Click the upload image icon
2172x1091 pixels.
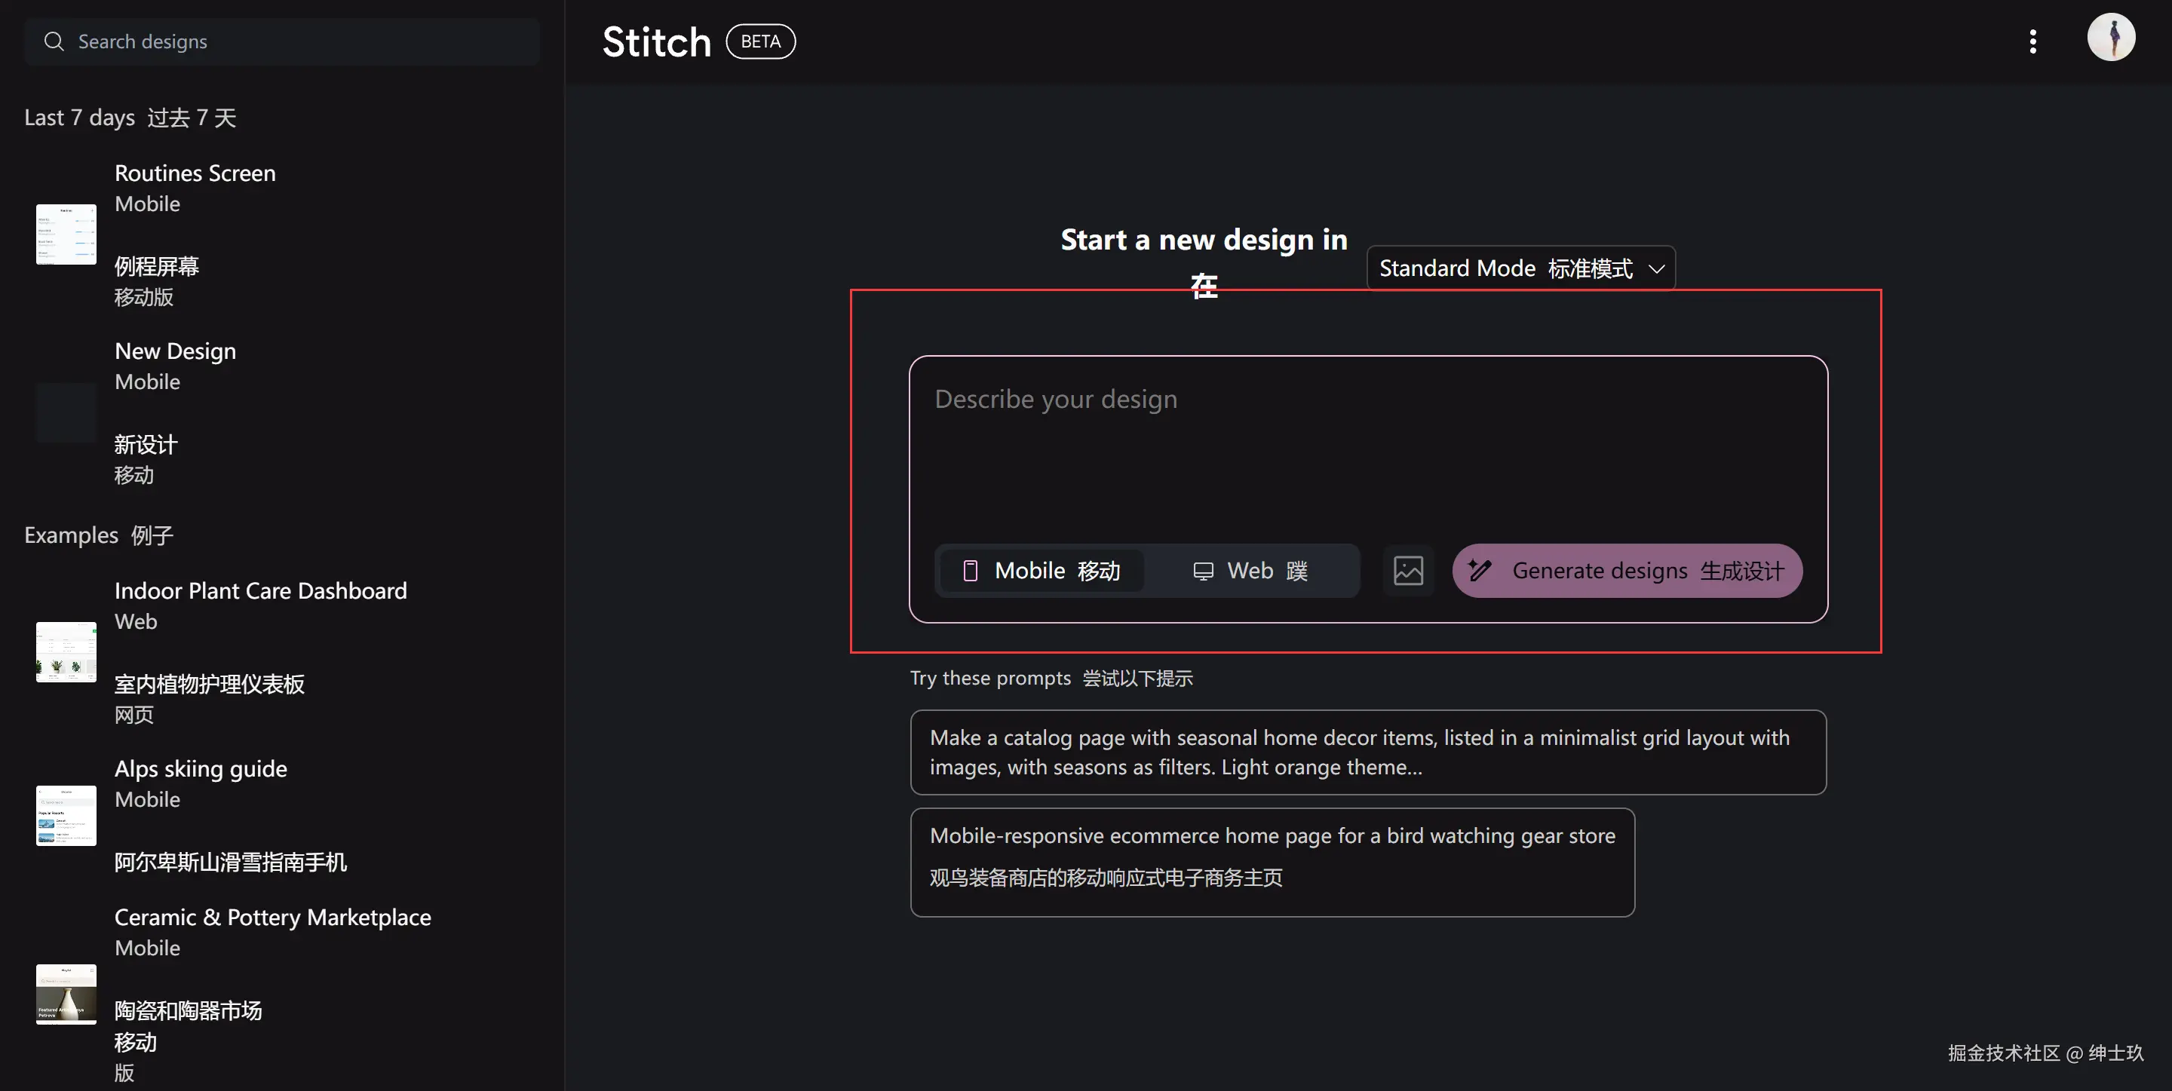click(x=1408, y=571)
